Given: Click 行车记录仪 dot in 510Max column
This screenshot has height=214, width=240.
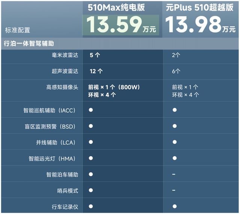Looking at the screenshot, I should [x=91, y=206].
